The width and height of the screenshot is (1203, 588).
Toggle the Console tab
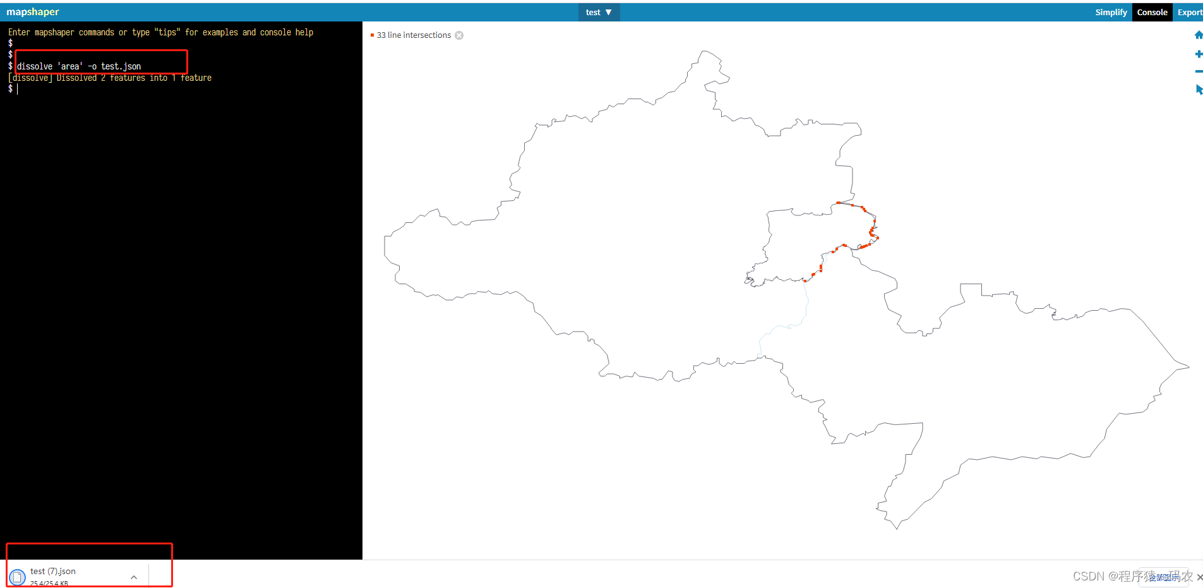coord(1152,12)
